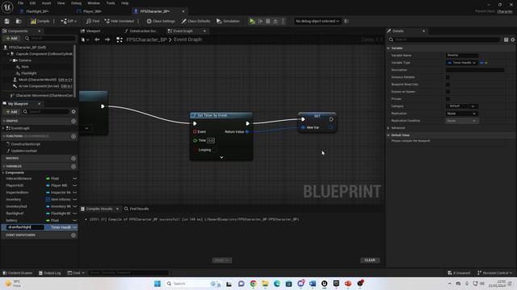This screenshot has height=290, width=517.
Task: Click the Event pin on Set Timer node
Action: click(x=195, y=131)
